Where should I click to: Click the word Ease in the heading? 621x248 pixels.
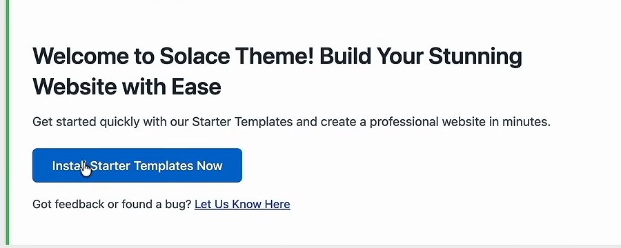coord(196,86)
